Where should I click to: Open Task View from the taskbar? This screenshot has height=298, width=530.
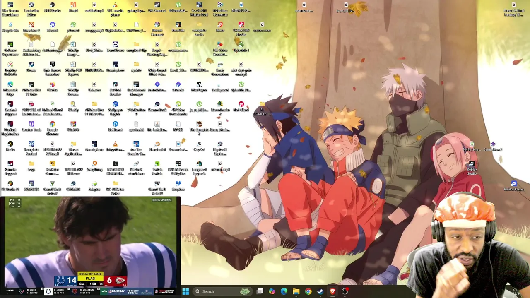pyautogui.click(x=260, y=291)
